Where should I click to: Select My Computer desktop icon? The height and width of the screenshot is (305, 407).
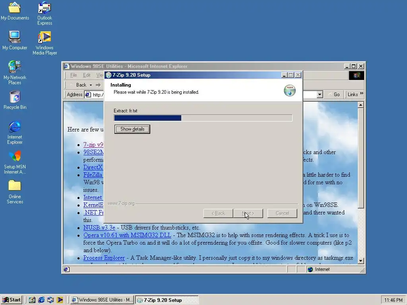click(15, 40)
